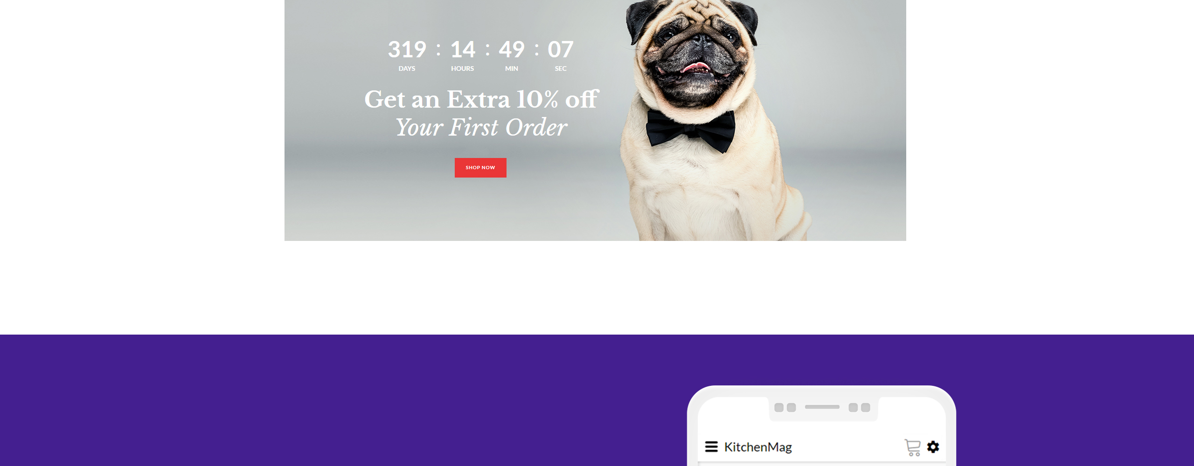
Task: Click the SEC label under countdown
Action: pyautogui.click(x=561, y=69)
